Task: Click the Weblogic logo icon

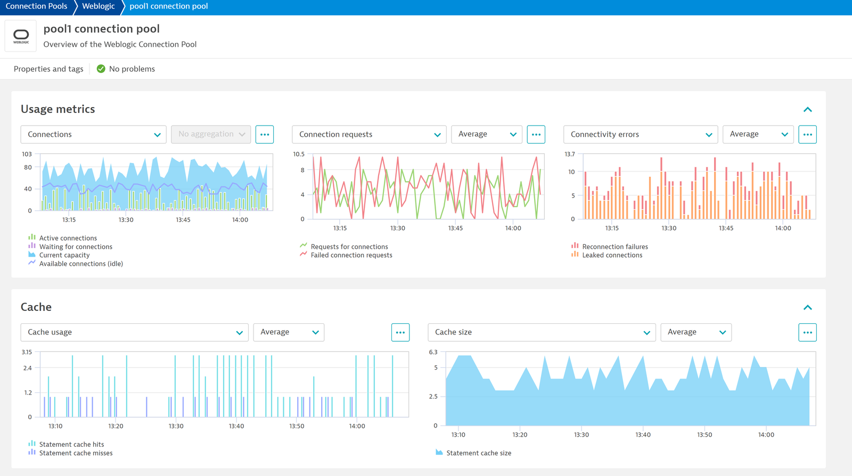Action: pos(21,36)
